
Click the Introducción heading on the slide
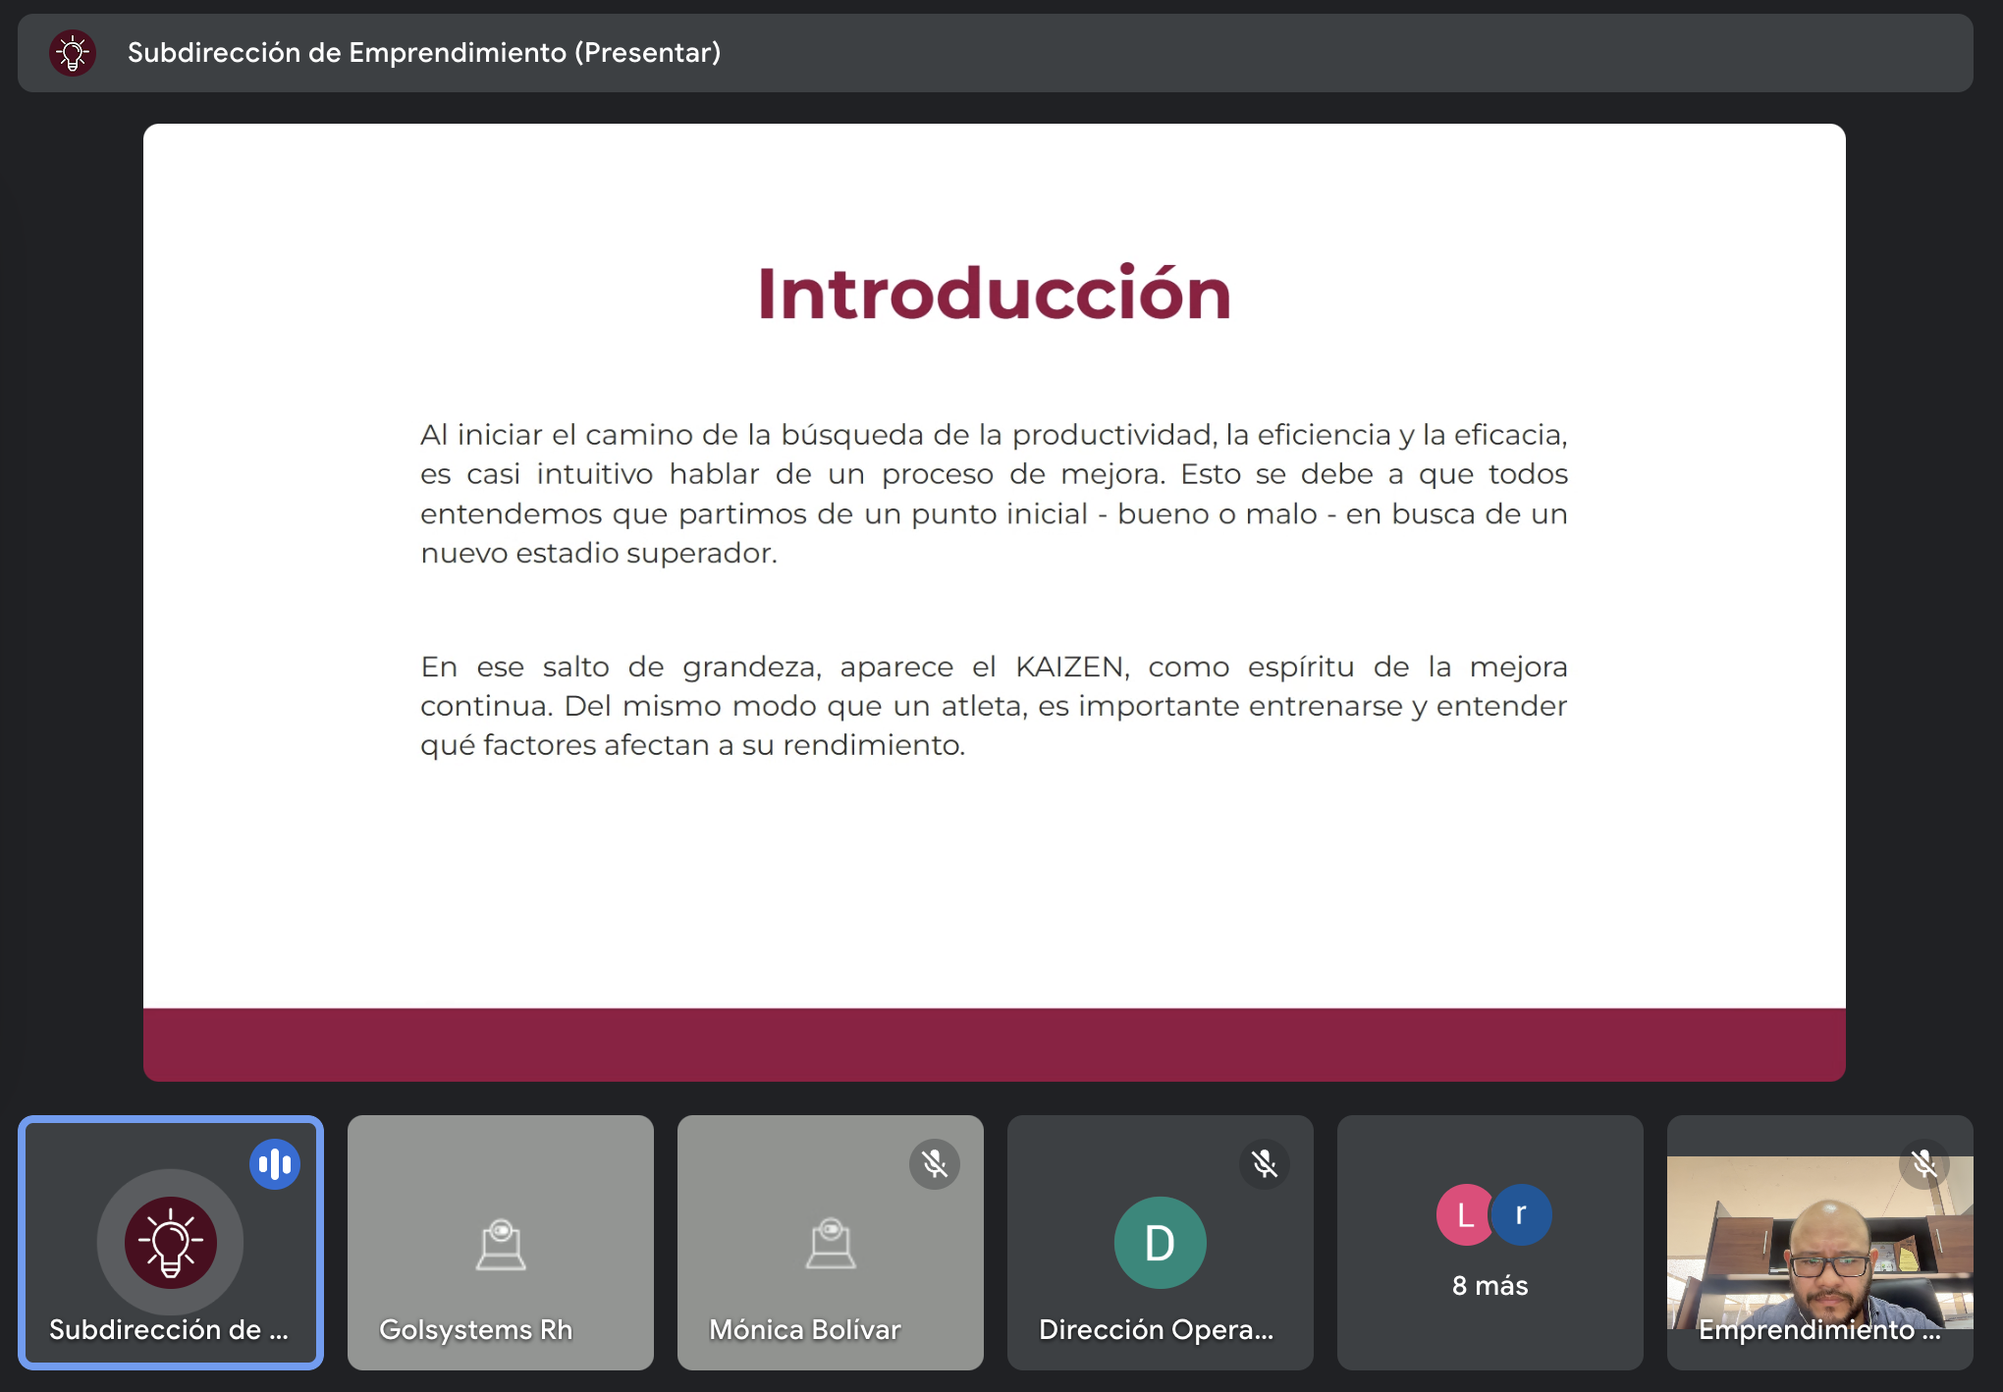(994, 294)
